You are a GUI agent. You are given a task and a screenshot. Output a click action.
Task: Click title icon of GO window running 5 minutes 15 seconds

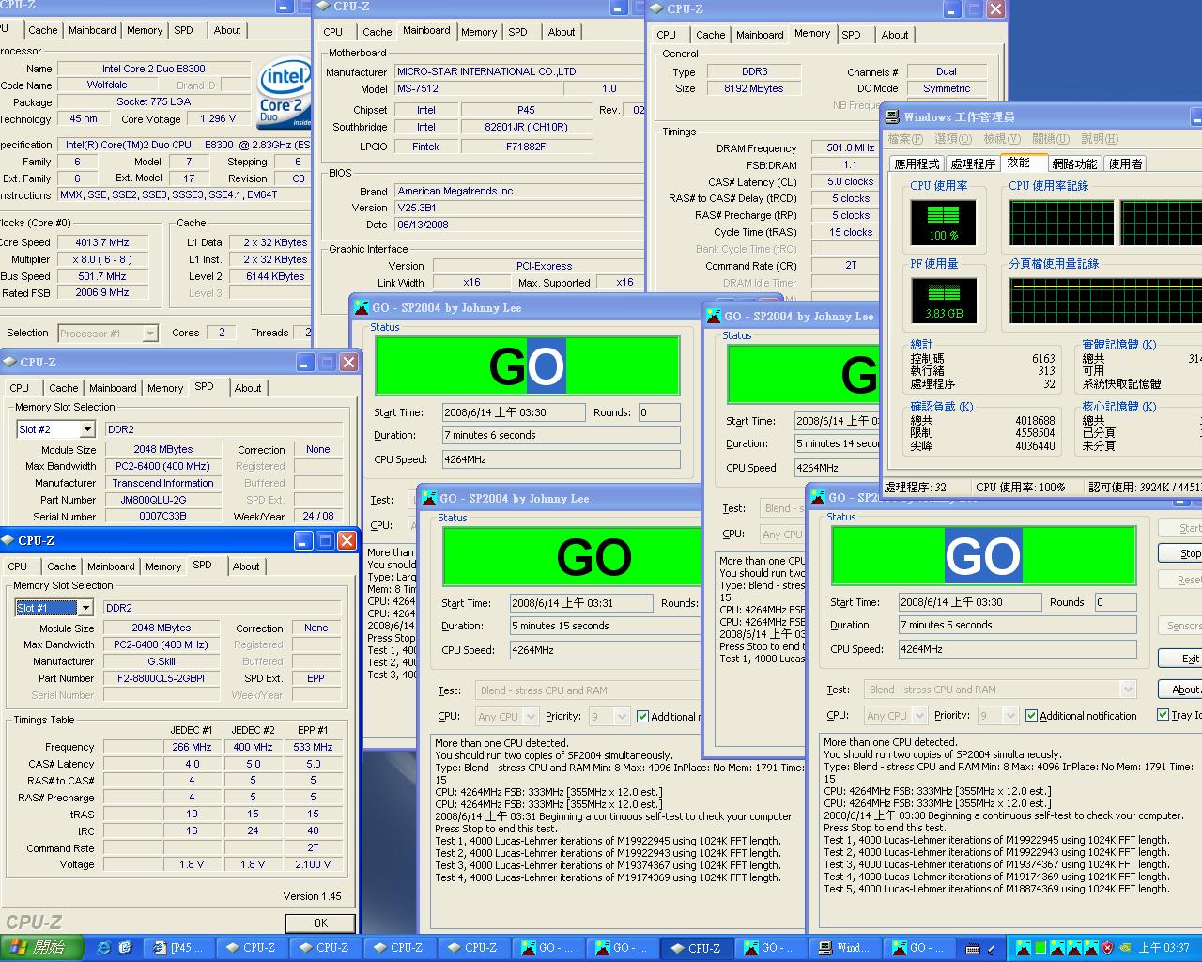428,498
